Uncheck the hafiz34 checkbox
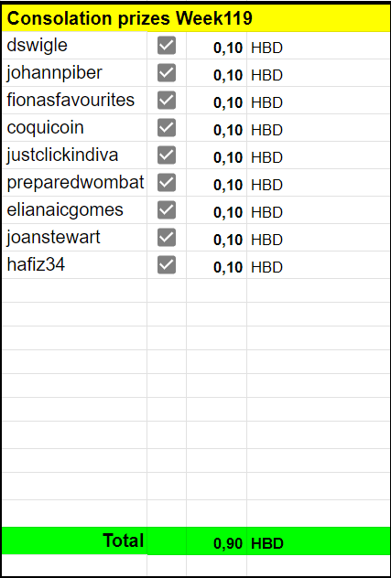 coord(167,265)
